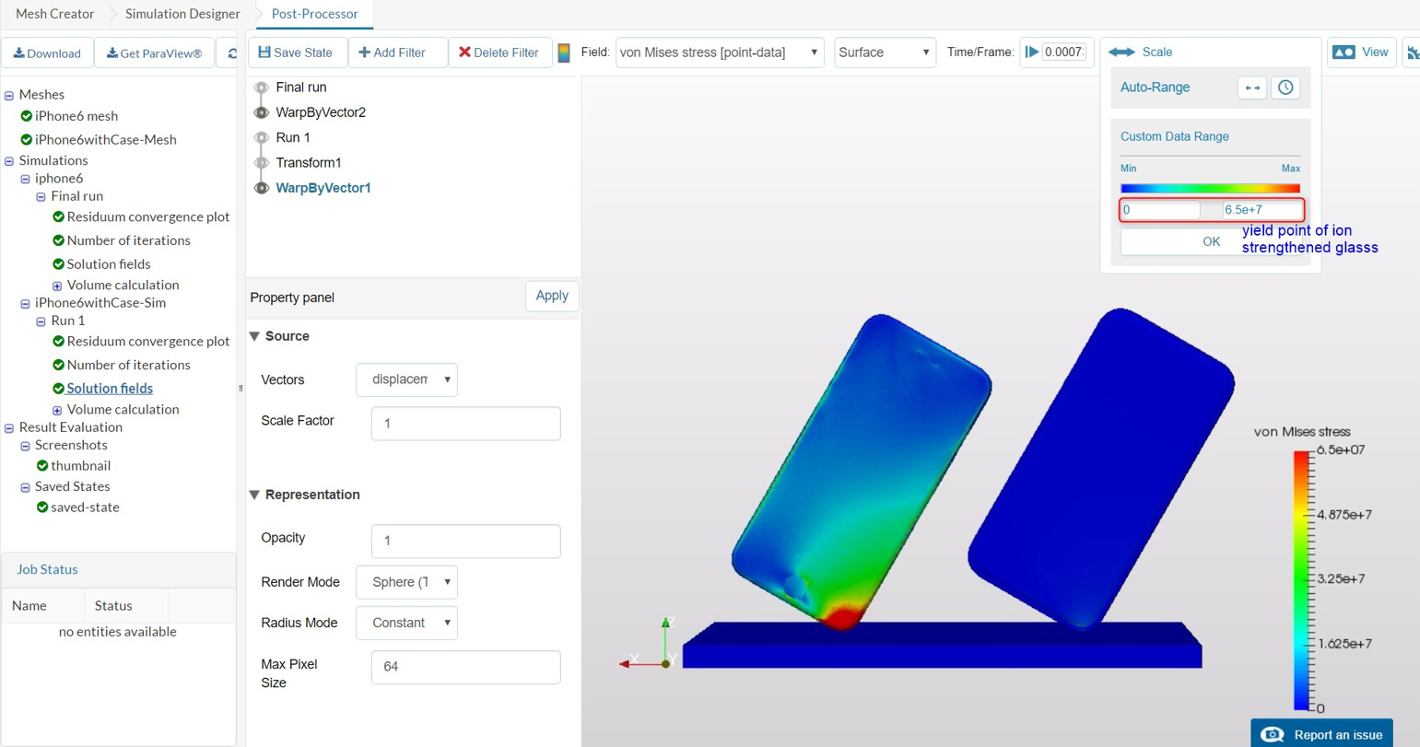Select Number of iterations under Run 1
This screenshot has width=1420, height=747.
pyautogui.click(x=128, y=365)
